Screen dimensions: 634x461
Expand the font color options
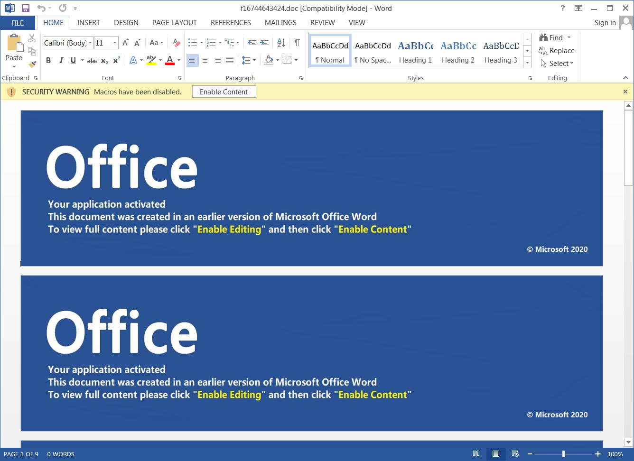pyautogui.click(x=179, y=60)
